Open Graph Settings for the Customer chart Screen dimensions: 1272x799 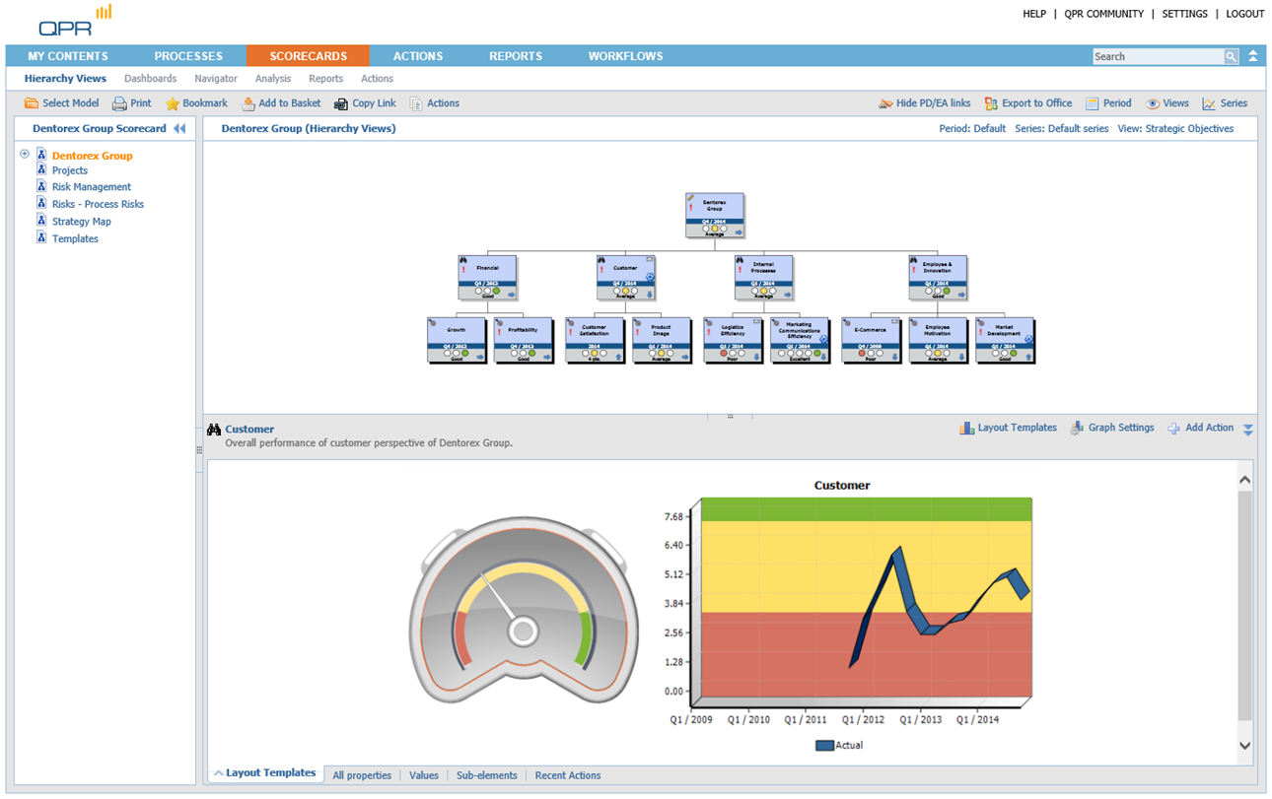(1077, 429)
